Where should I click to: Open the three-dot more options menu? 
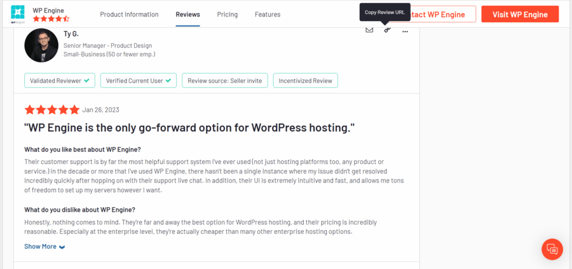405,31
